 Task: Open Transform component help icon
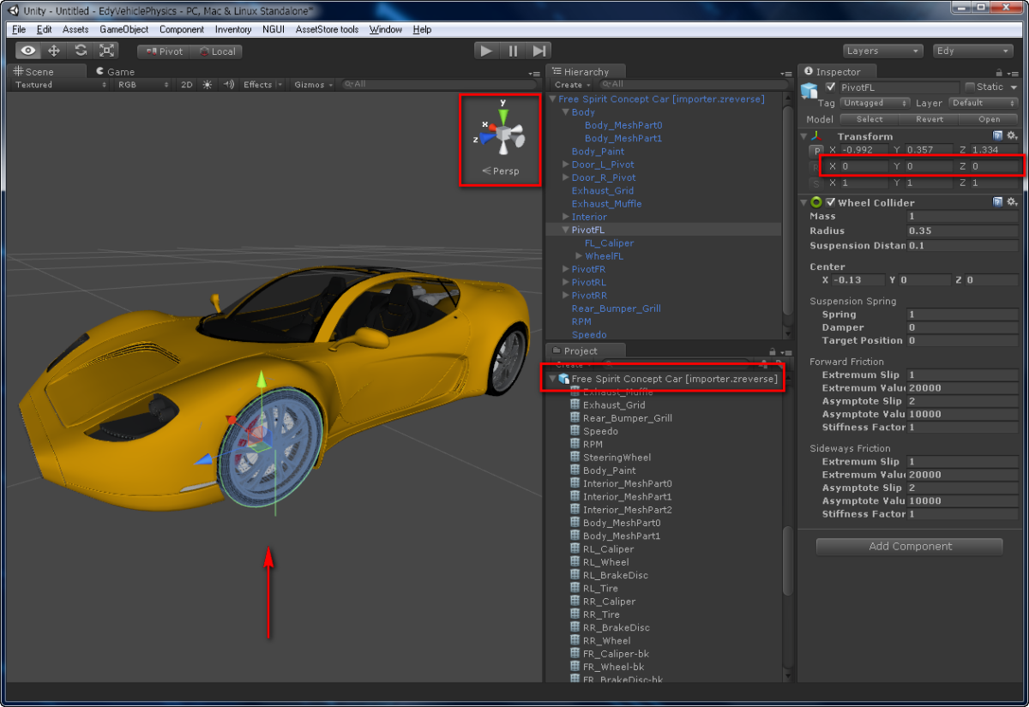click(x=998, y=136)
